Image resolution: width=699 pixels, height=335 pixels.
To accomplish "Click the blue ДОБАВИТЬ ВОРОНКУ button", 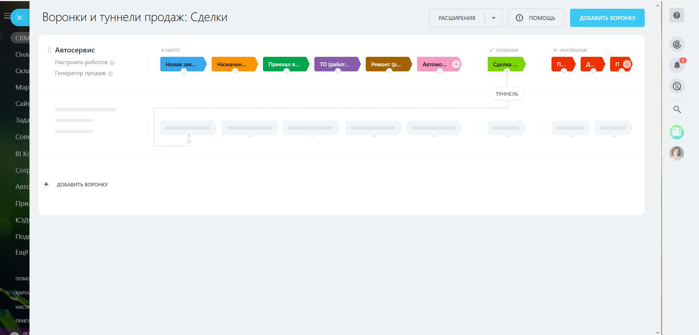I will 607,18.
